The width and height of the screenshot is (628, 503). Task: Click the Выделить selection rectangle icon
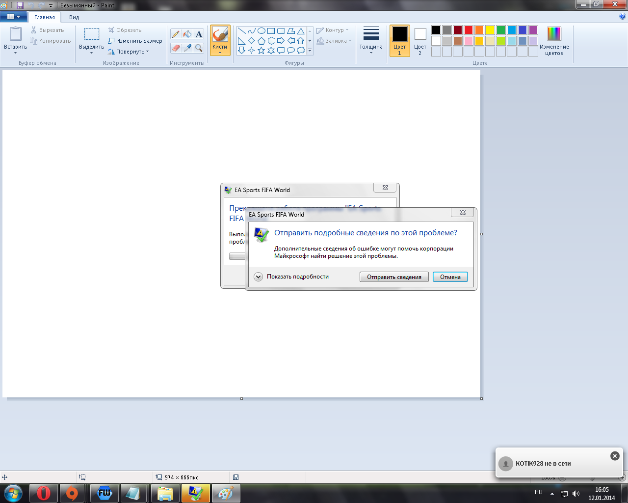coord(92,34)
